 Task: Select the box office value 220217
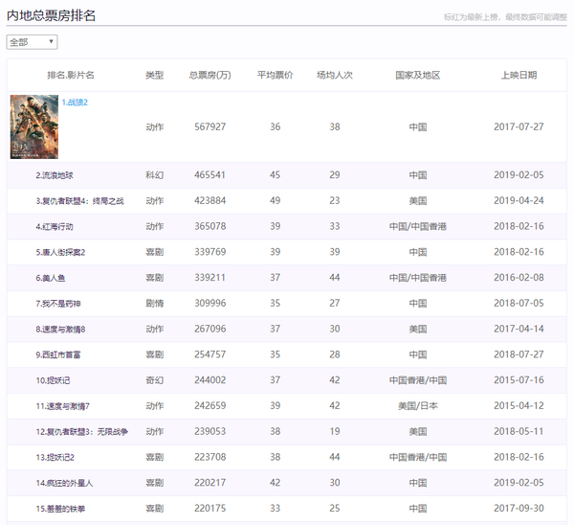tap(210, 483)
